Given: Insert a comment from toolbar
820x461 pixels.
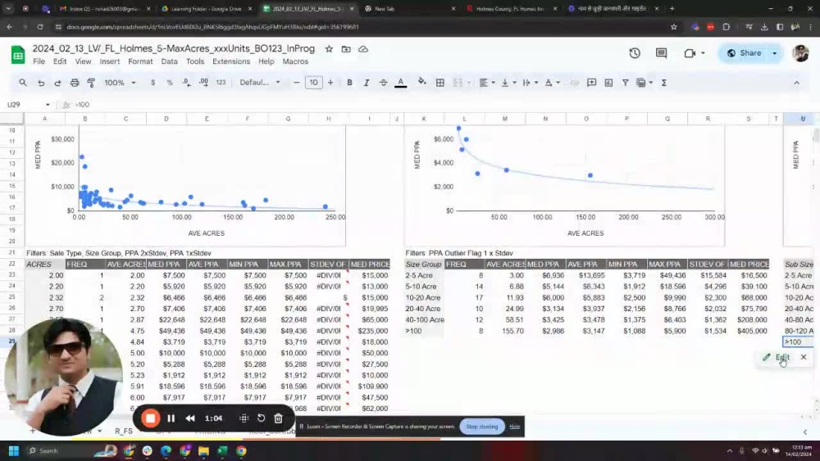Looking at the screenshot, I should (591, 83).
